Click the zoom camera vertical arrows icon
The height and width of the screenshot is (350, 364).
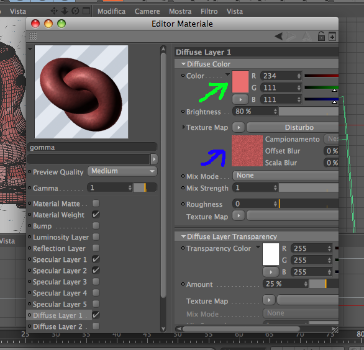(x=65, y=11)
